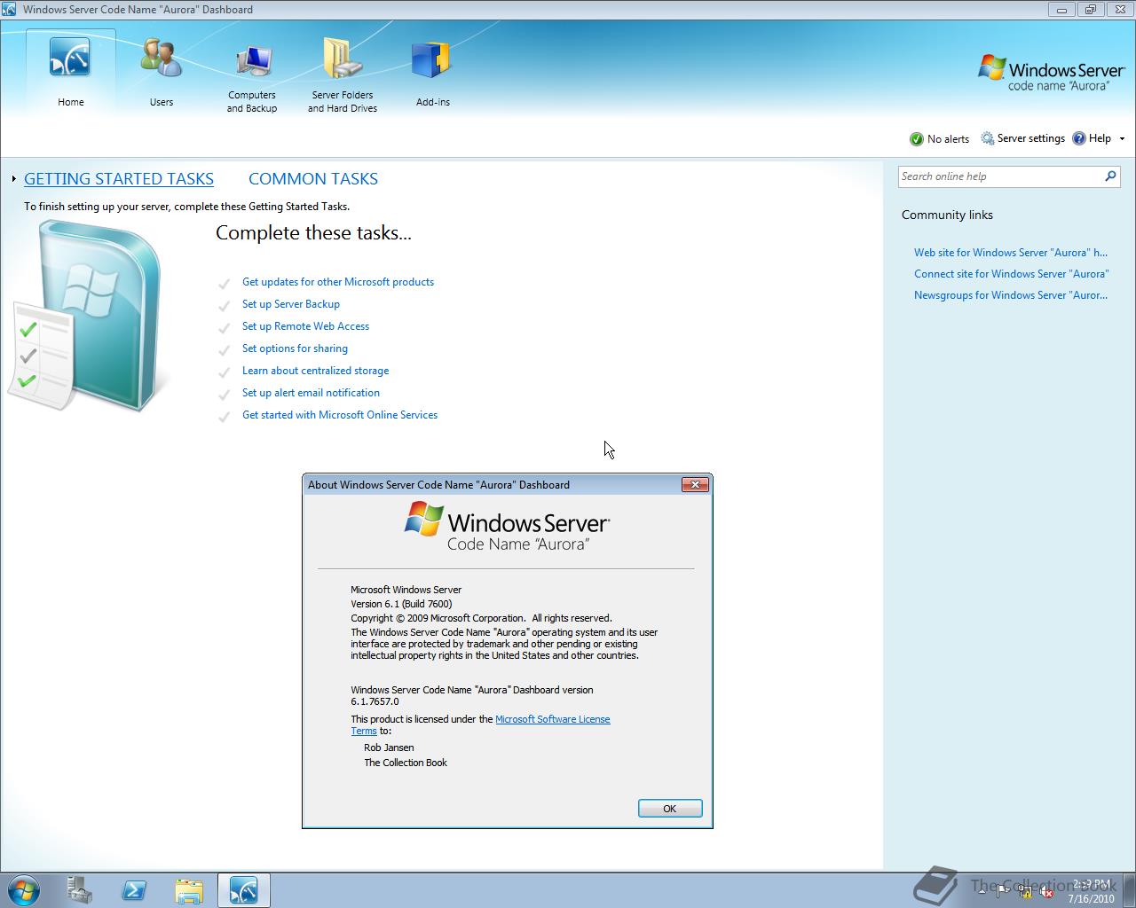Launch PowerShell from taskbar
Screen dimensions: 1136x908
tap(134, 889)
